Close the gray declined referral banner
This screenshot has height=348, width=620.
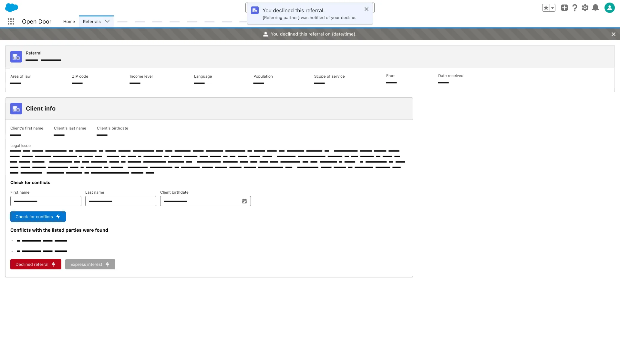pos(614,34)
